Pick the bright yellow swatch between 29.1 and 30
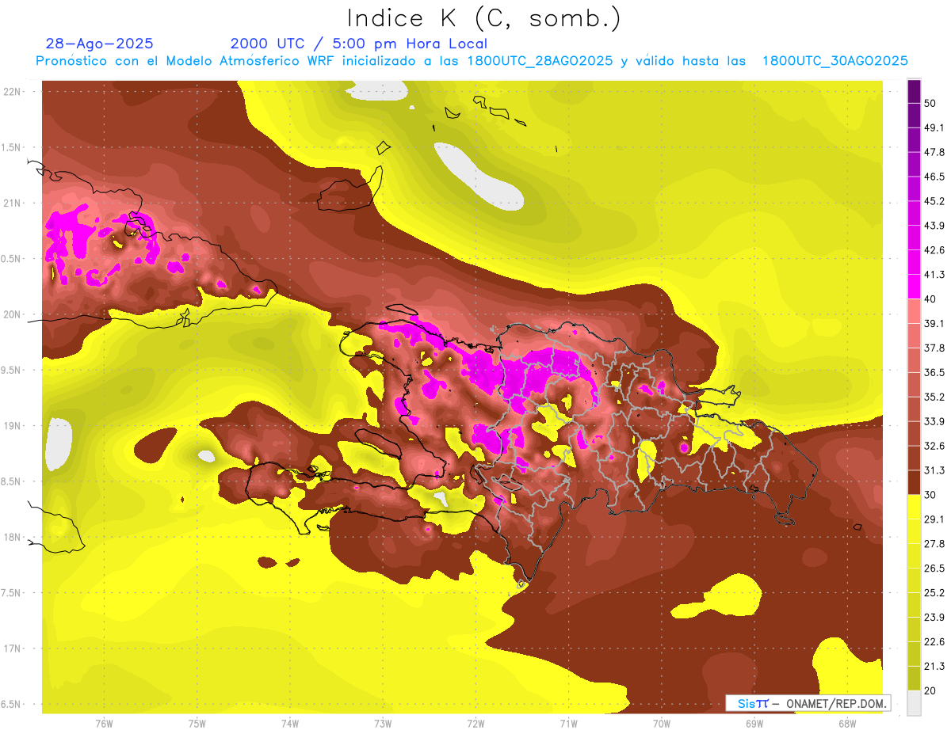This screenshot has height=734, width=951. pos(914,507)
